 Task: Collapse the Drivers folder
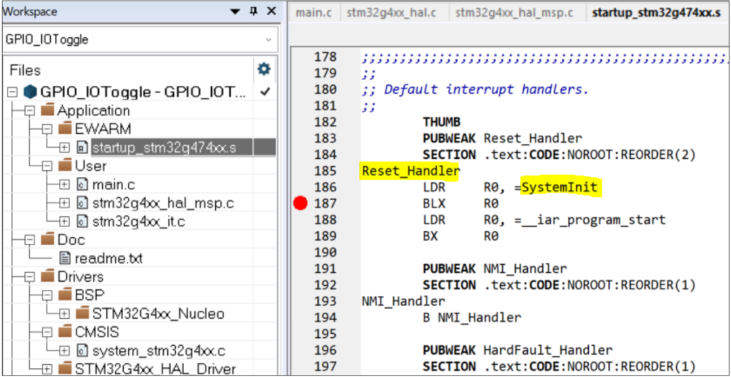point(30,277)
